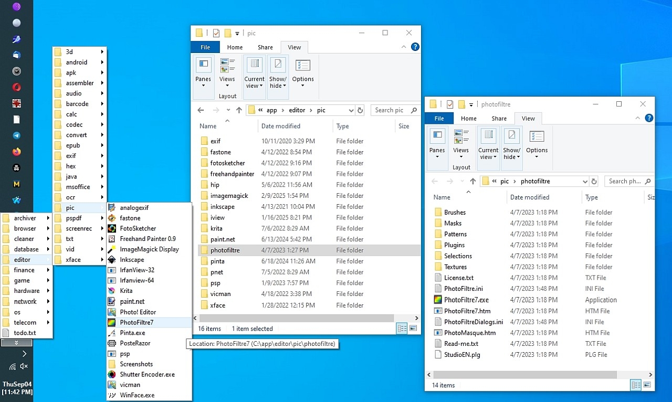
Task: Expand more items chevron under todo.txt
Action: click(x=16, y=343)
